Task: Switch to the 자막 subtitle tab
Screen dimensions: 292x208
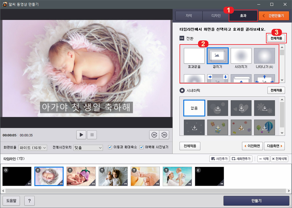Action: click(188, 16)
